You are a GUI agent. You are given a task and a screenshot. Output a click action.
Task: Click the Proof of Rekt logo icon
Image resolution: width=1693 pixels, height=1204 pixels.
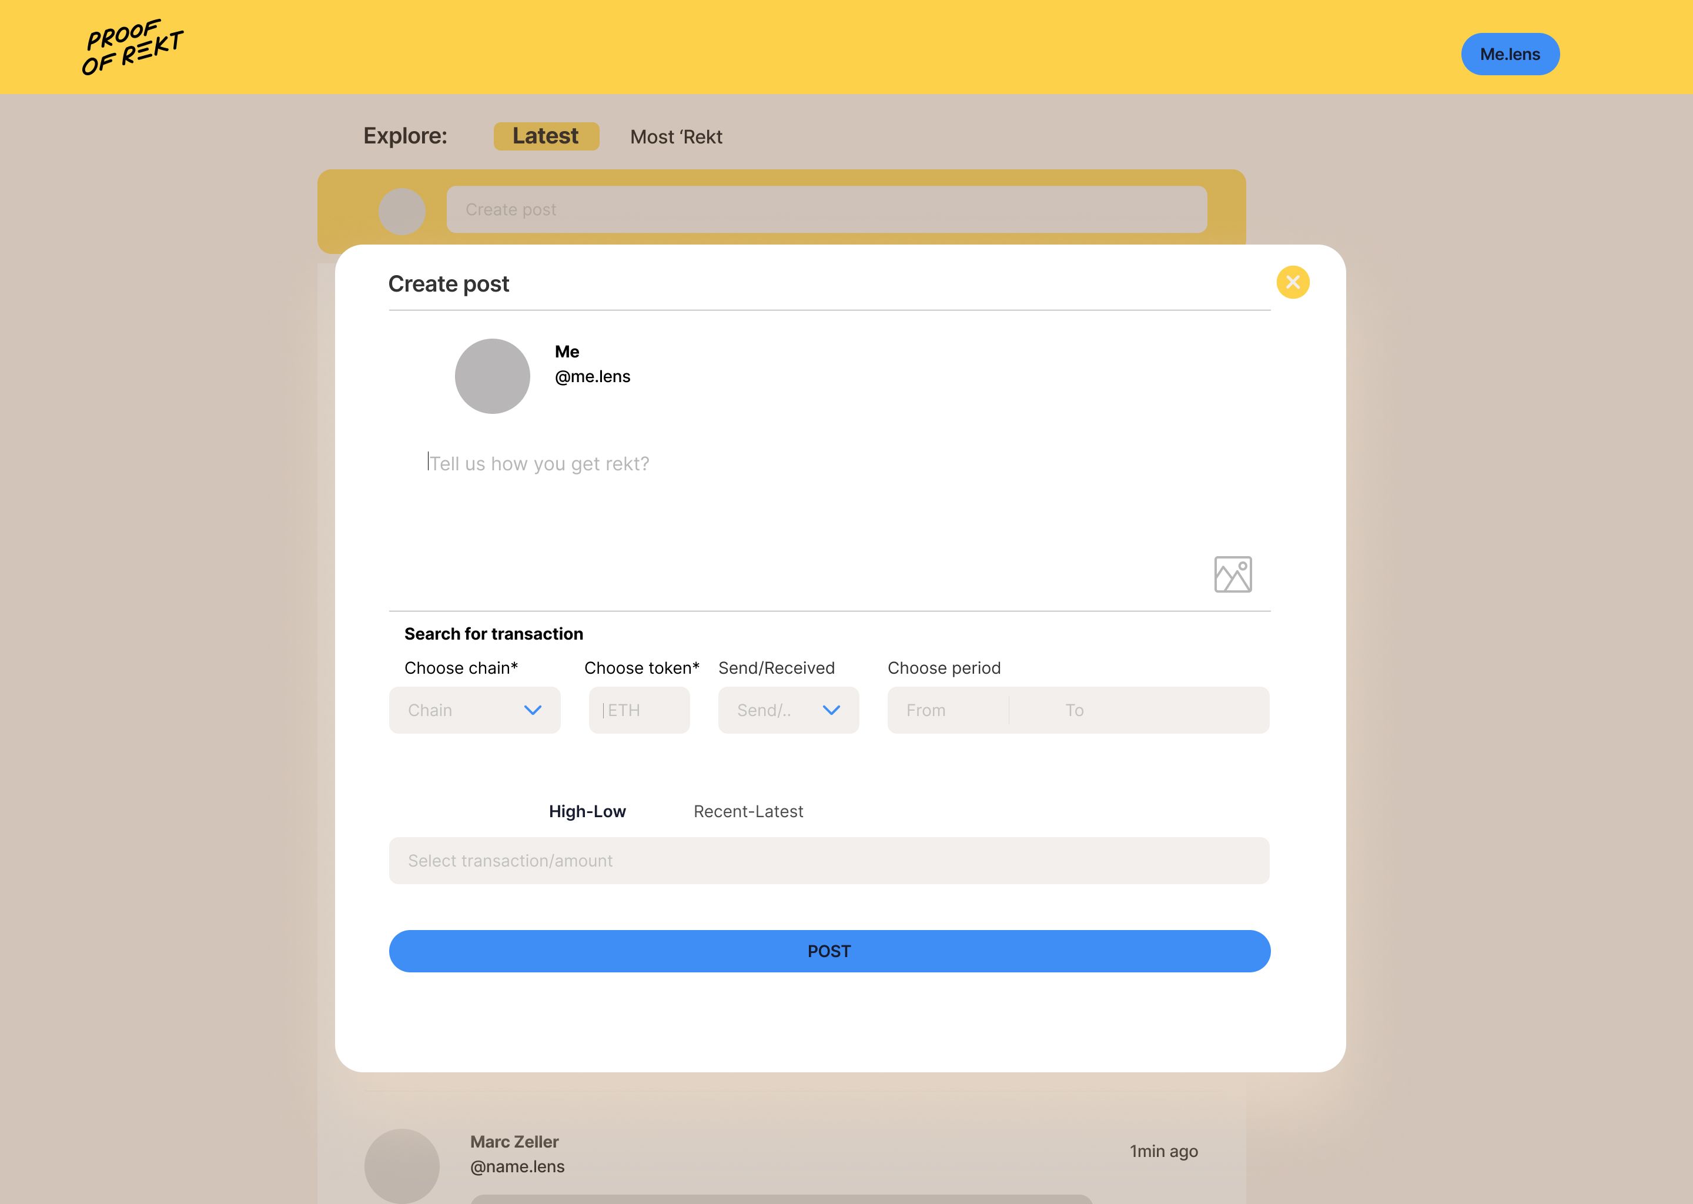point(131,52)
